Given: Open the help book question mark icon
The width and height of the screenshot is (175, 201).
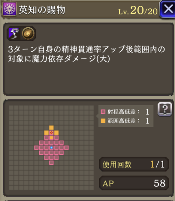Looking at the screenshot, I should point(165,109).
